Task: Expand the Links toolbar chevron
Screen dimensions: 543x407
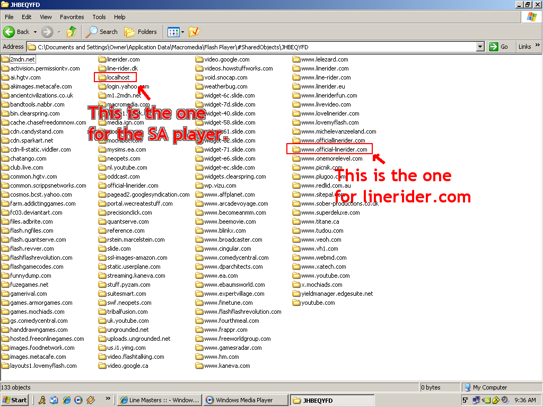Action: [x=538, y=45]
